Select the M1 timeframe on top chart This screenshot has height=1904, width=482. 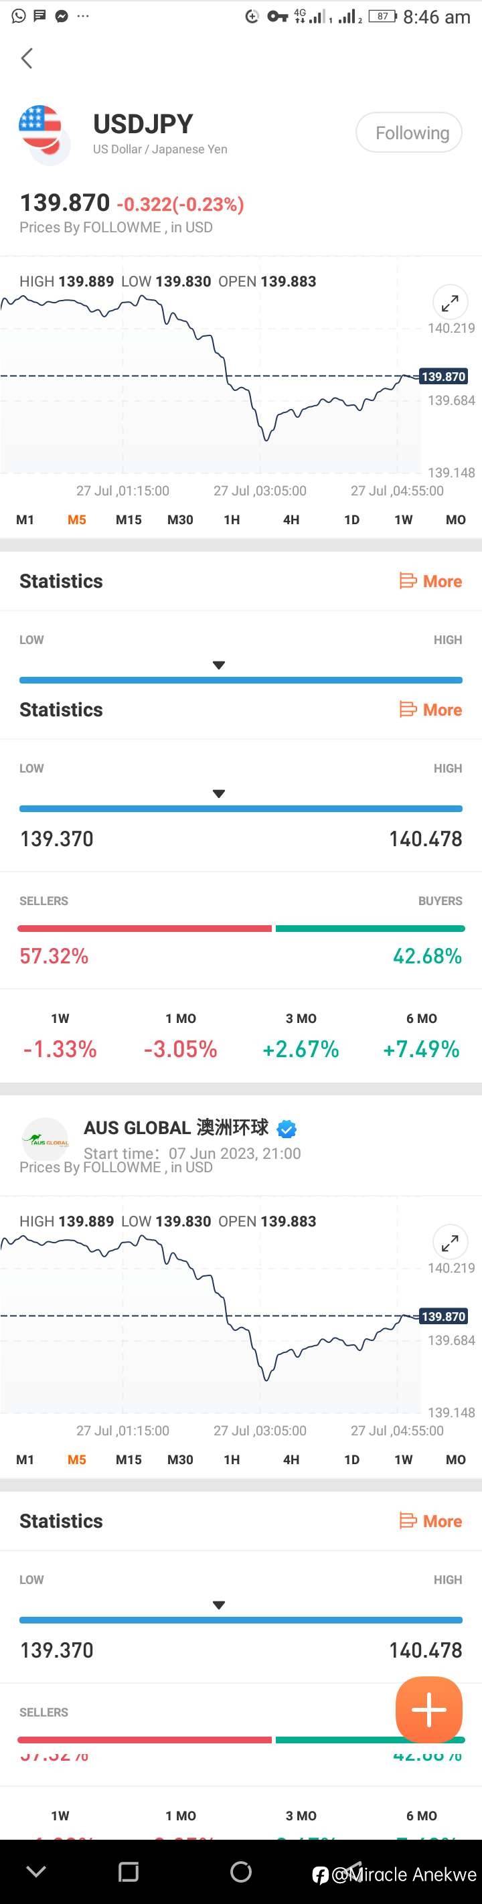click(25, 520)
